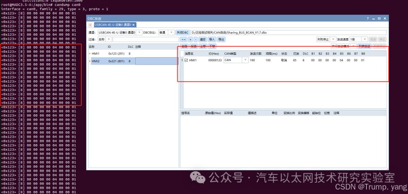The width and height of the screenshot is (408, 194).
Task: Click the 消息名 column header
Action: pos(189,54)
